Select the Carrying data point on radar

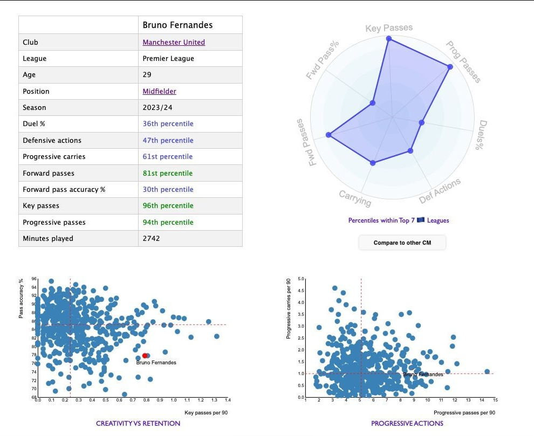point(372,162)
